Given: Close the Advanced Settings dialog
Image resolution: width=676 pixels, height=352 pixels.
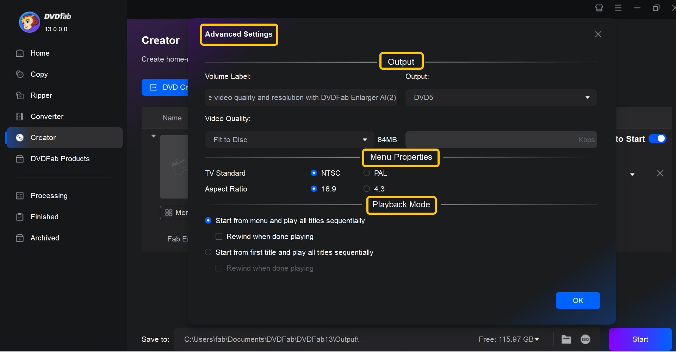Looking at the screenshot, I should [598, 34].
